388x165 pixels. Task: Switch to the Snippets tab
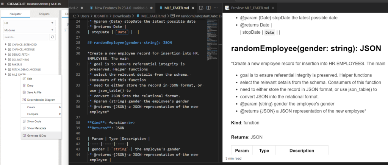click(x=44, y=14)
